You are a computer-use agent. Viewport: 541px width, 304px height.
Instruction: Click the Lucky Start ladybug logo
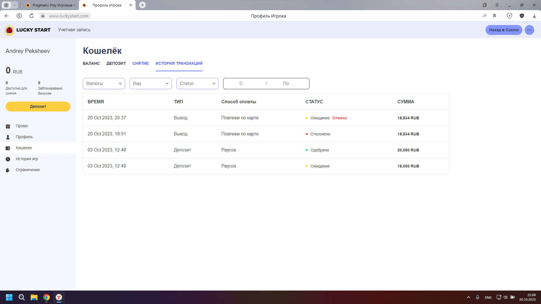(9, 30)
